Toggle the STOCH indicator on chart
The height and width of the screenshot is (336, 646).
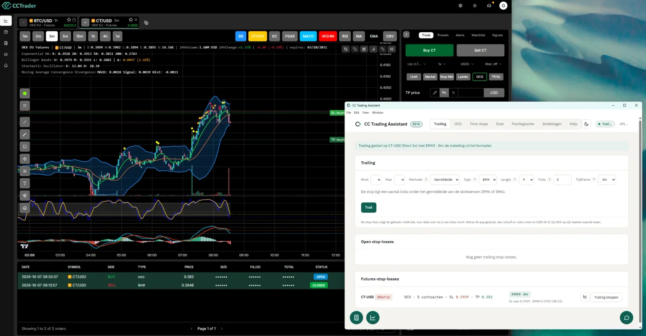[258, 36]
